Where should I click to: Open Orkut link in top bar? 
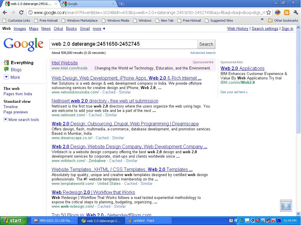click(x=58, y=28)
